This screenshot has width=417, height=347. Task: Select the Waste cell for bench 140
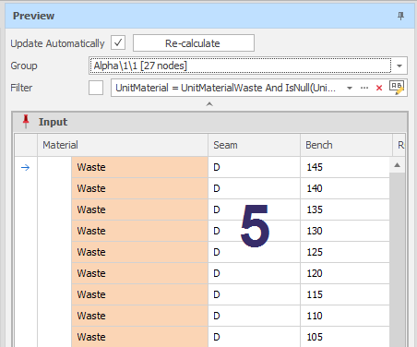click(x=140, y=188)
